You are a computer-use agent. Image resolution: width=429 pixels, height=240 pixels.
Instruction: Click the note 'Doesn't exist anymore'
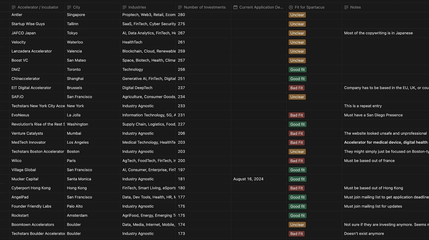tap(364, 234)
